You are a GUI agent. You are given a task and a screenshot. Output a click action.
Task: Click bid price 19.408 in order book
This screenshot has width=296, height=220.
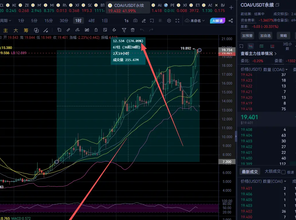pyautogui.click(x=246, y=130)
